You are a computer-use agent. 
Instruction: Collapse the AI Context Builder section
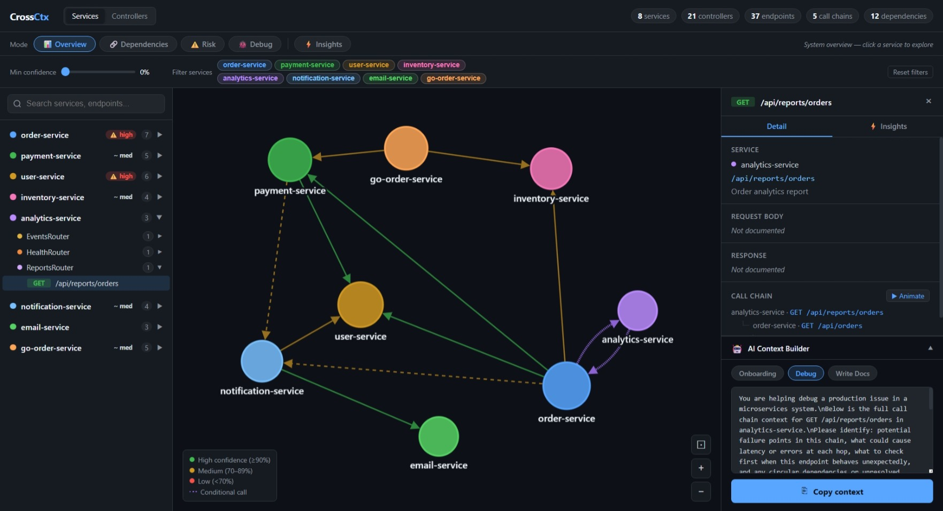click(x=930, y=348)
